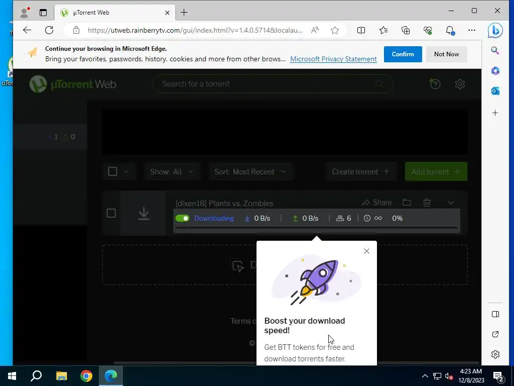This screenshot has width=514, height=386.
Task: Open the notifications bell icon
Action: [450, 30]
